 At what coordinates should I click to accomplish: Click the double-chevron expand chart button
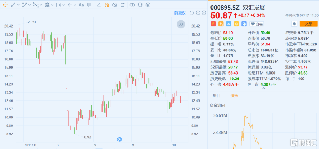(x=181, y=24)
